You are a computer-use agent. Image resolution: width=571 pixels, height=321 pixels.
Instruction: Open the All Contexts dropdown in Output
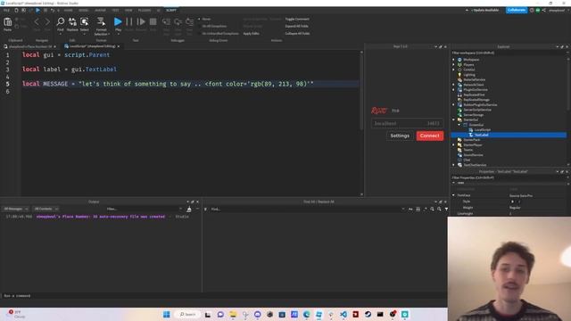coord(46,209)
